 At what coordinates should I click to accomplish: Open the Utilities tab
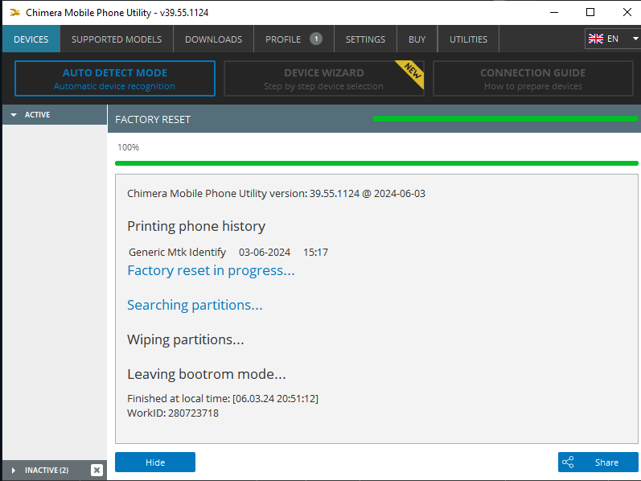click(468, 39)
